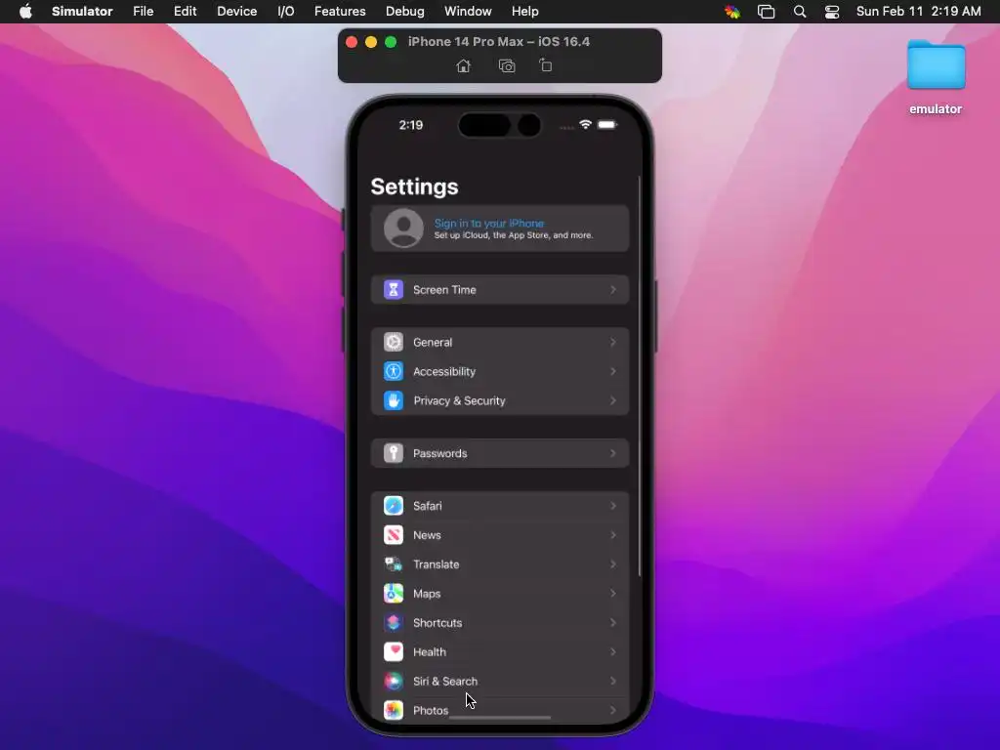The width and height of the screenshot is (1000, 750).
Task: Click the Settings list scrollbar
Action: (639, 376)
